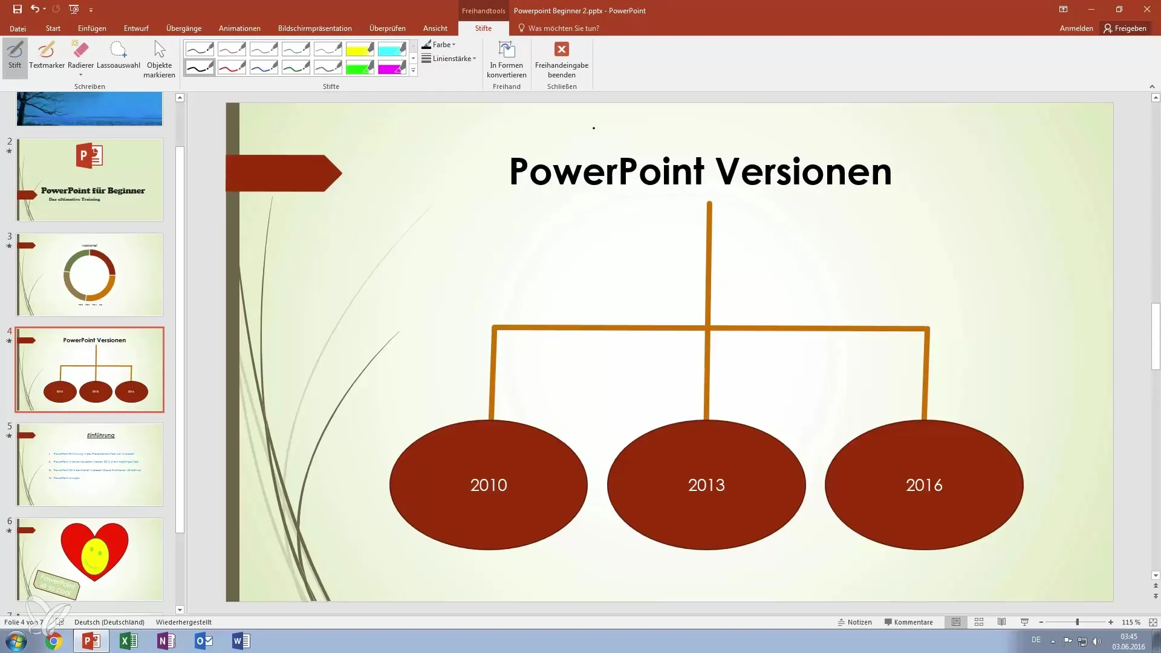Choose the yellow highlighter preset

[x=360, y=48]
